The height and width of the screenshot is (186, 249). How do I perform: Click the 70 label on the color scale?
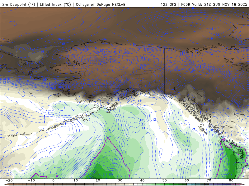209,180
